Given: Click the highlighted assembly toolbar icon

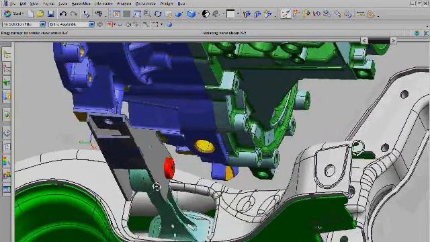Looking at the screenshot, I should [x=286, y=13].
